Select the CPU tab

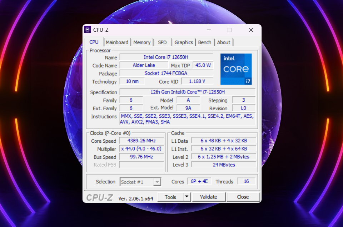pos(94,42)
